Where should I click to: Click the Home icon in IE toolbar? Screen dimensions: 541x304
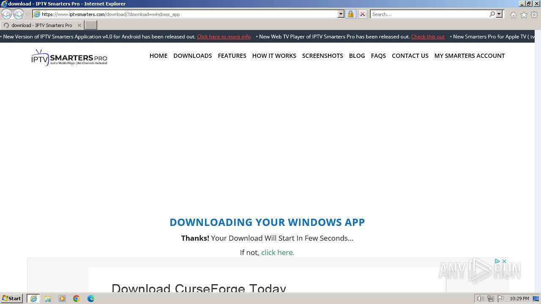pyautogui.click(x=513, y=15)
